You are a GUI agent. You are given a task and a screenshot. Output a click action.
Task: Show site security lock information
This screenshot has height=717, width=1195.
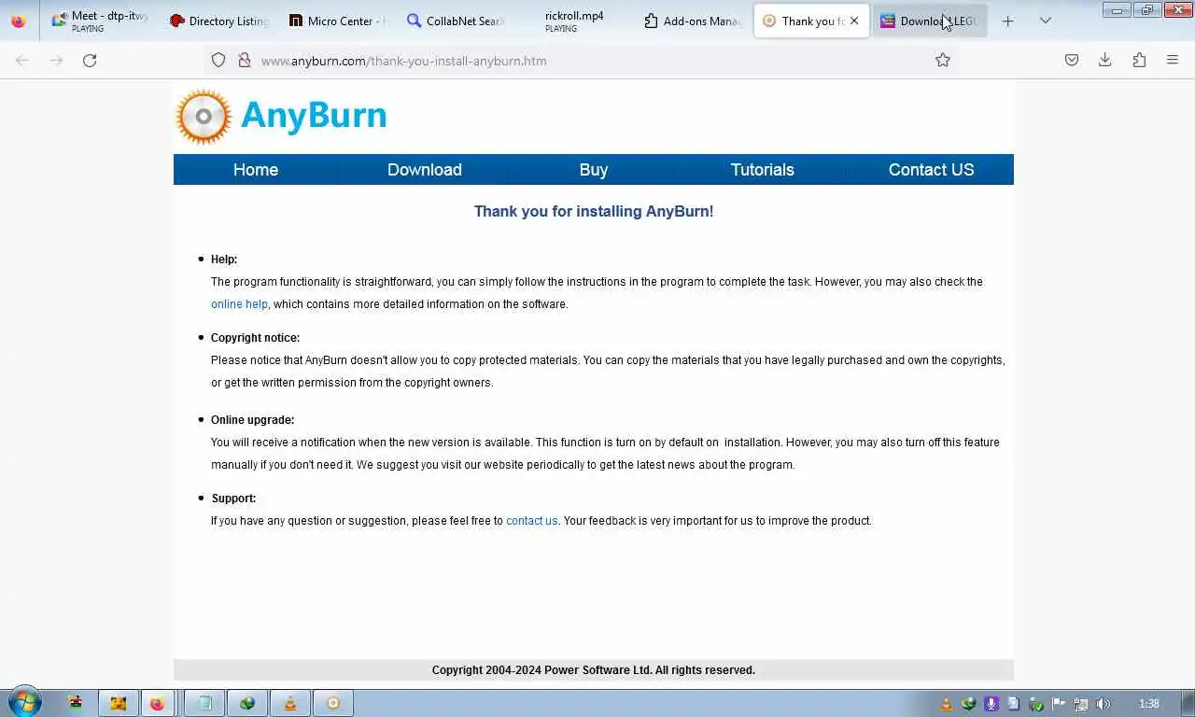(x=245, y=60)
